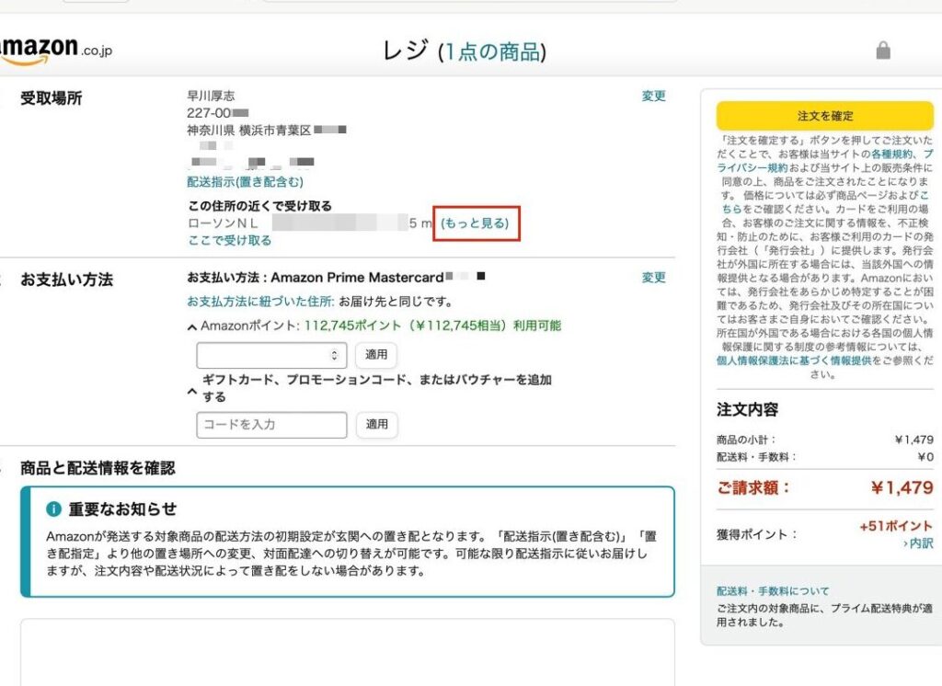This screenshot has width=942, height=686.
Task: Click 変更 link for 受取場所
Action: (653, 97)
